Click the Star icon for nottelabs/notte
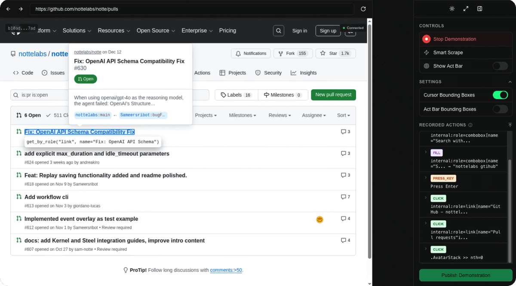This screenshot has height=286, width=516. [322, 53]
